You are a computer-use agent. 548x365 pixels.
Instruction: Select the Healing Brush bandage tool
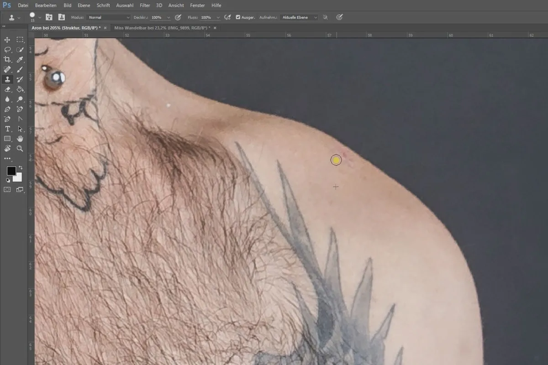click(x=7, y=70)
